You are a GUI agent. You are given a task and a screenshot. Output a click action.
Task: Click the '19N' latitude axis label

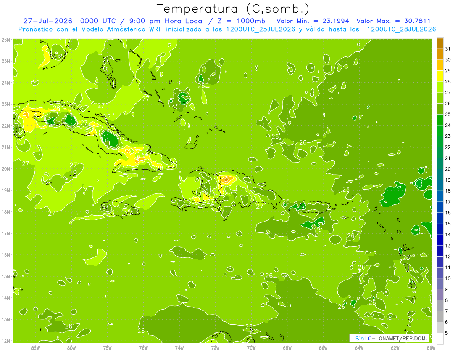6,190
